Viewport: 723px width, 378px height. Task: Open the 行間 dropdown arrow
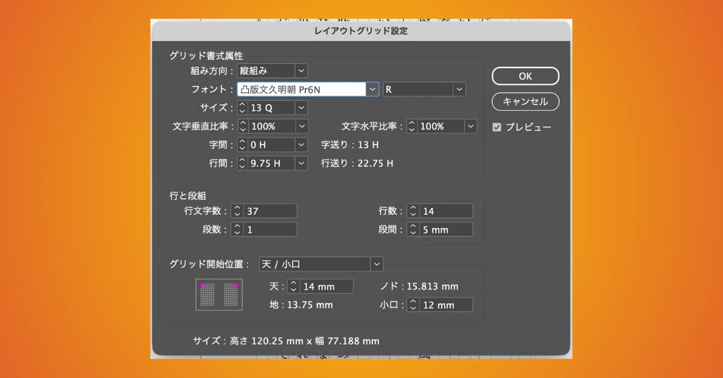click(x=302, y=163)
